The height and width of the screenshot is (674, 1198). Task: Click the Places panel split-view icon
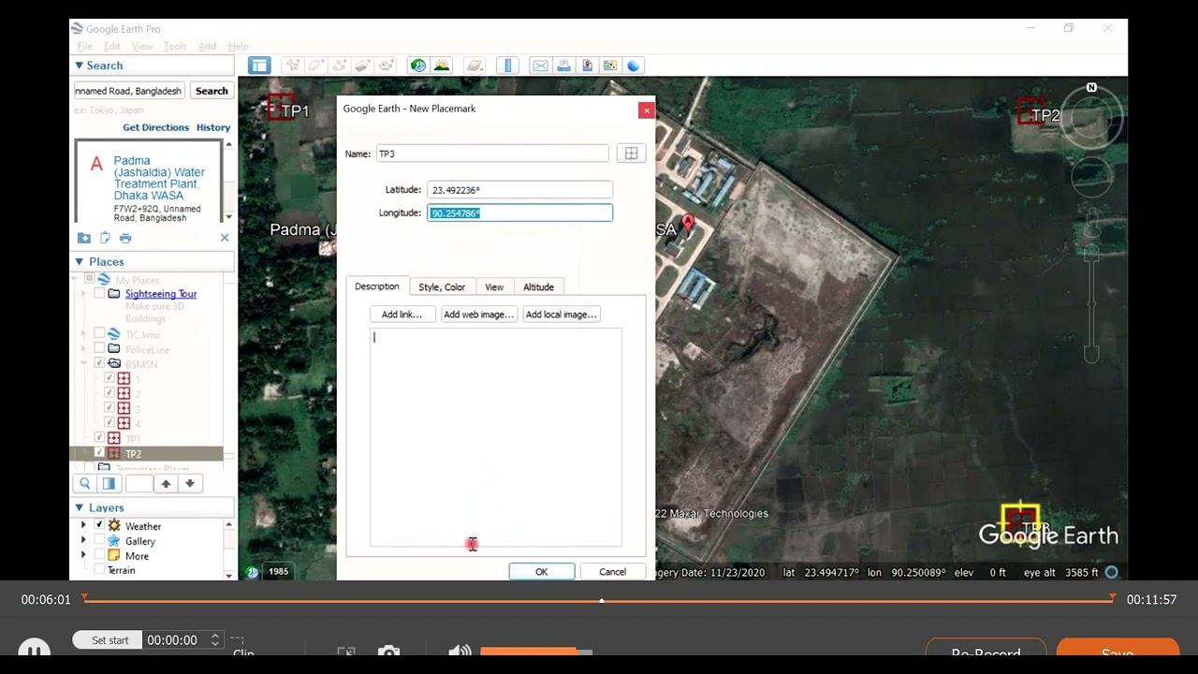point(109,484)
